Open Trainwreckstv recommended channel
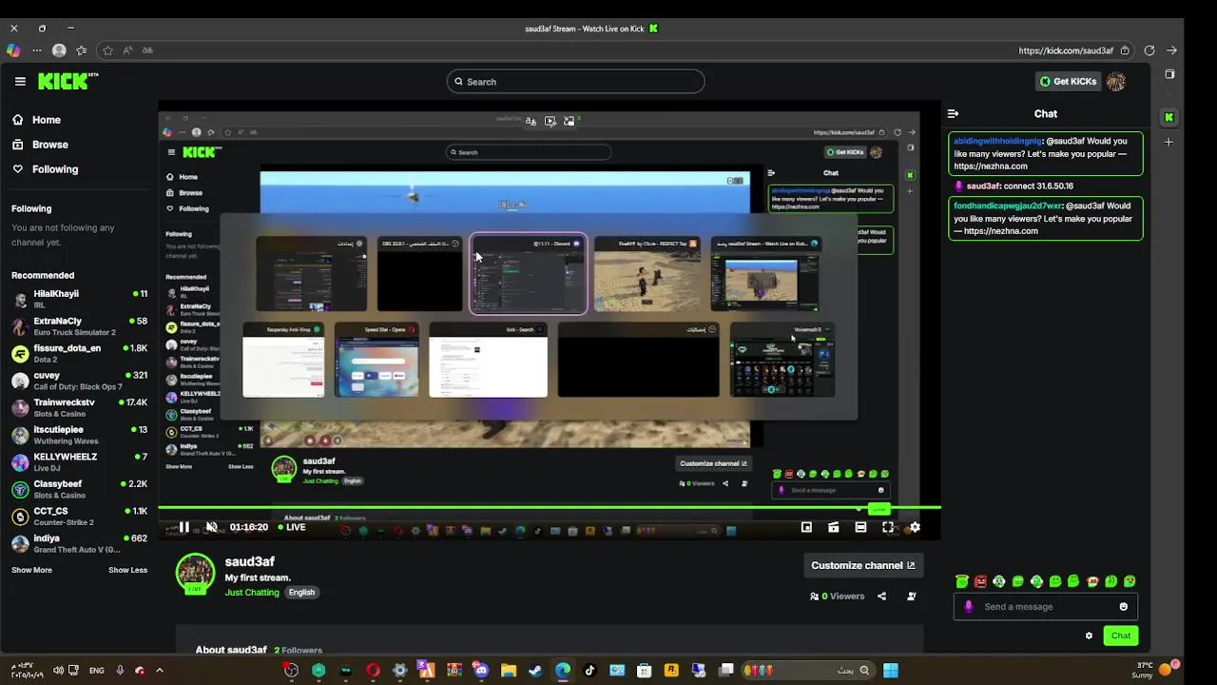 coord(79,408)
